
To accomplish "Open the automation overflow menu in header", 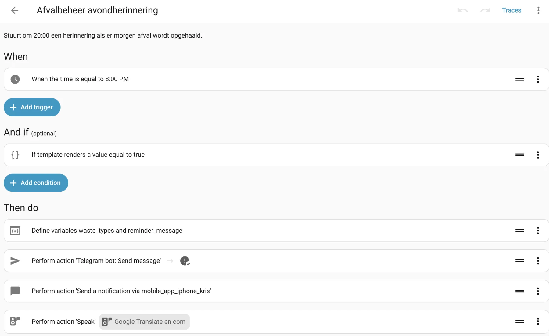I will (538, 10).
